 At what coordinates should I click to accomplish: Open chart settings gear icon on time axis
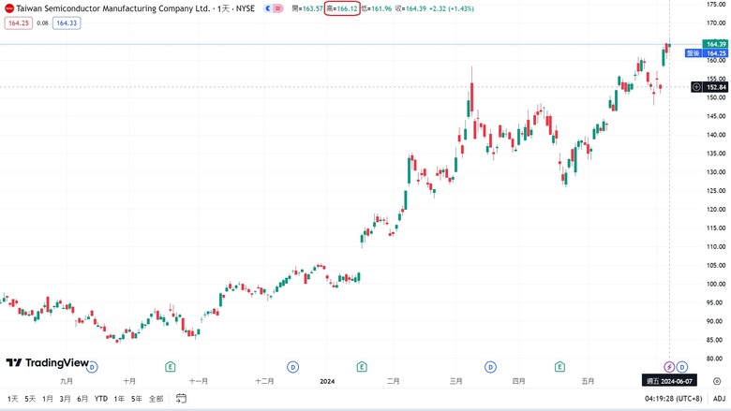(x=717, y=381)
